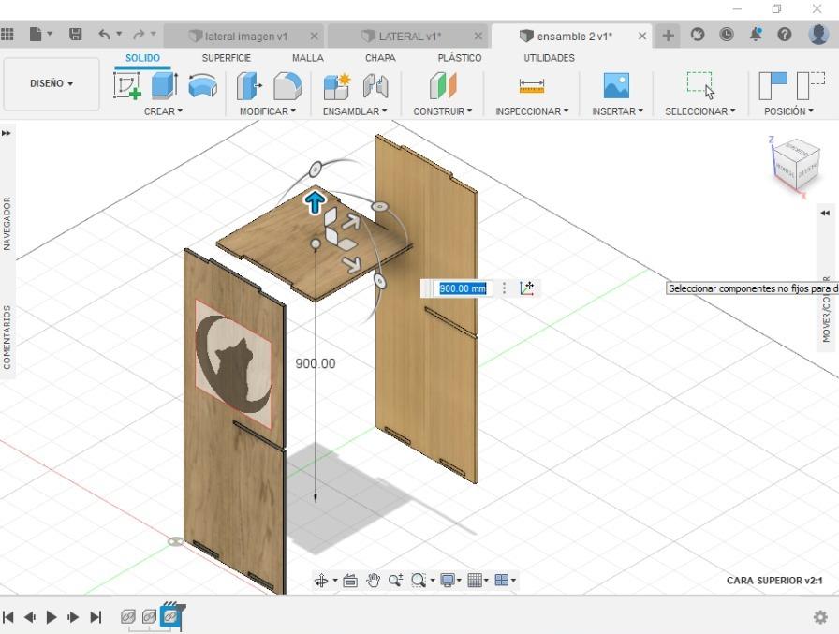The width and height of the screenshot is (839, 634).
Task: Click the Undo arrow
Action: click(x=104, y=35)
